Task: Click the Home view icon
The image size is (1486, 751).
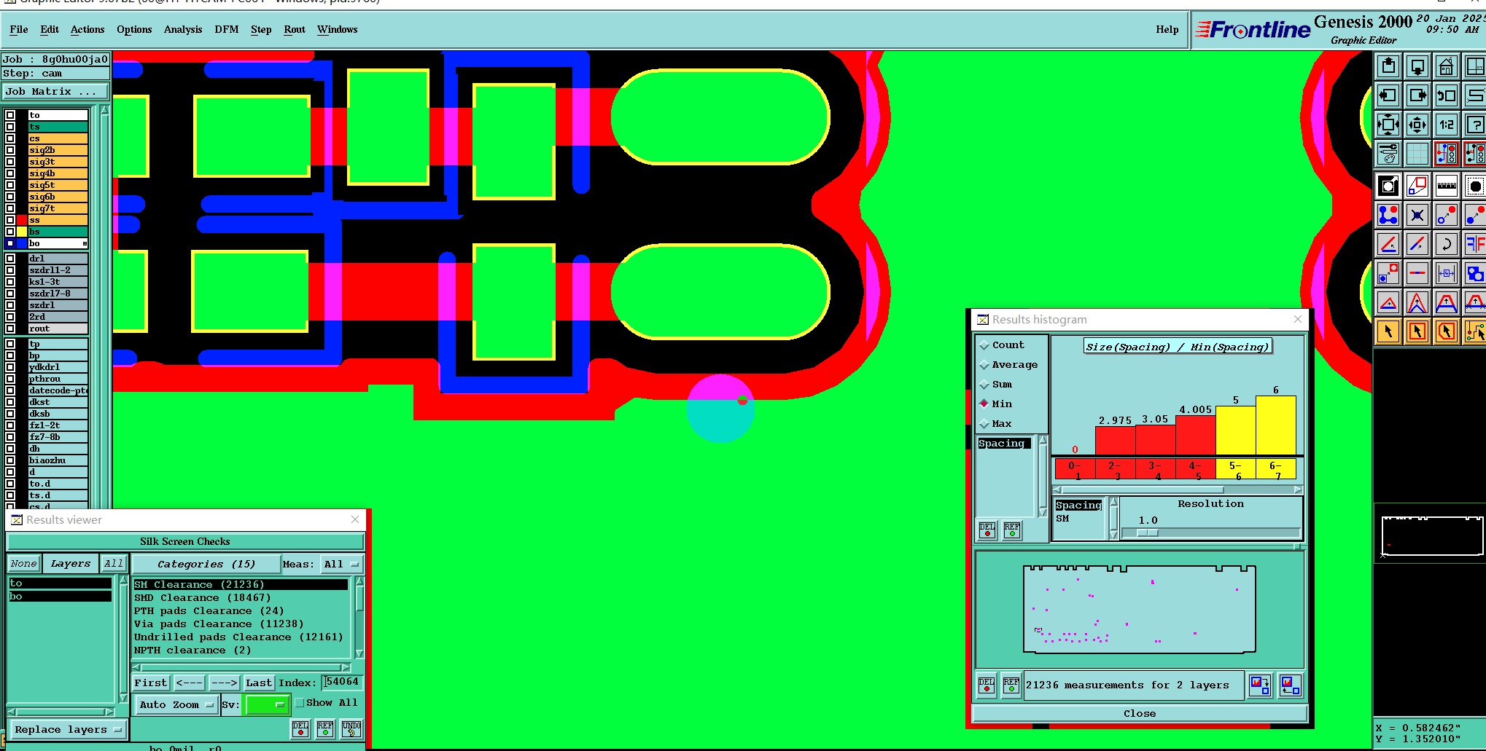Action: (1446, 67)
